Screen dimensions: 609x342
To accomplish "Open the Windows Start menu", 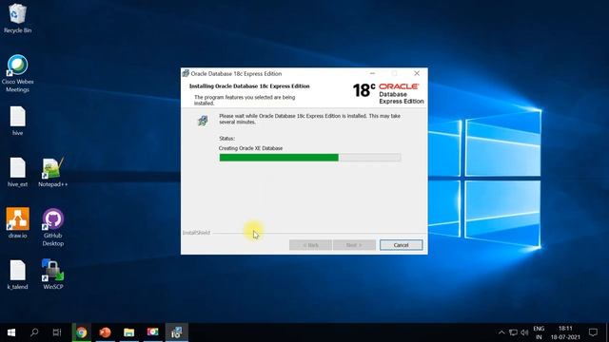I will [x=11, y=332].
